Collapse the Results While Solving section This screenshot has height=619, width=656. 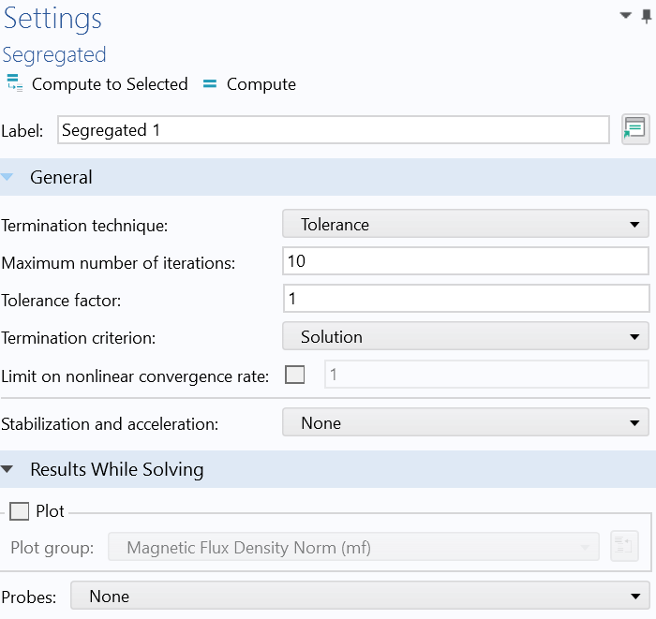point(8,470)
